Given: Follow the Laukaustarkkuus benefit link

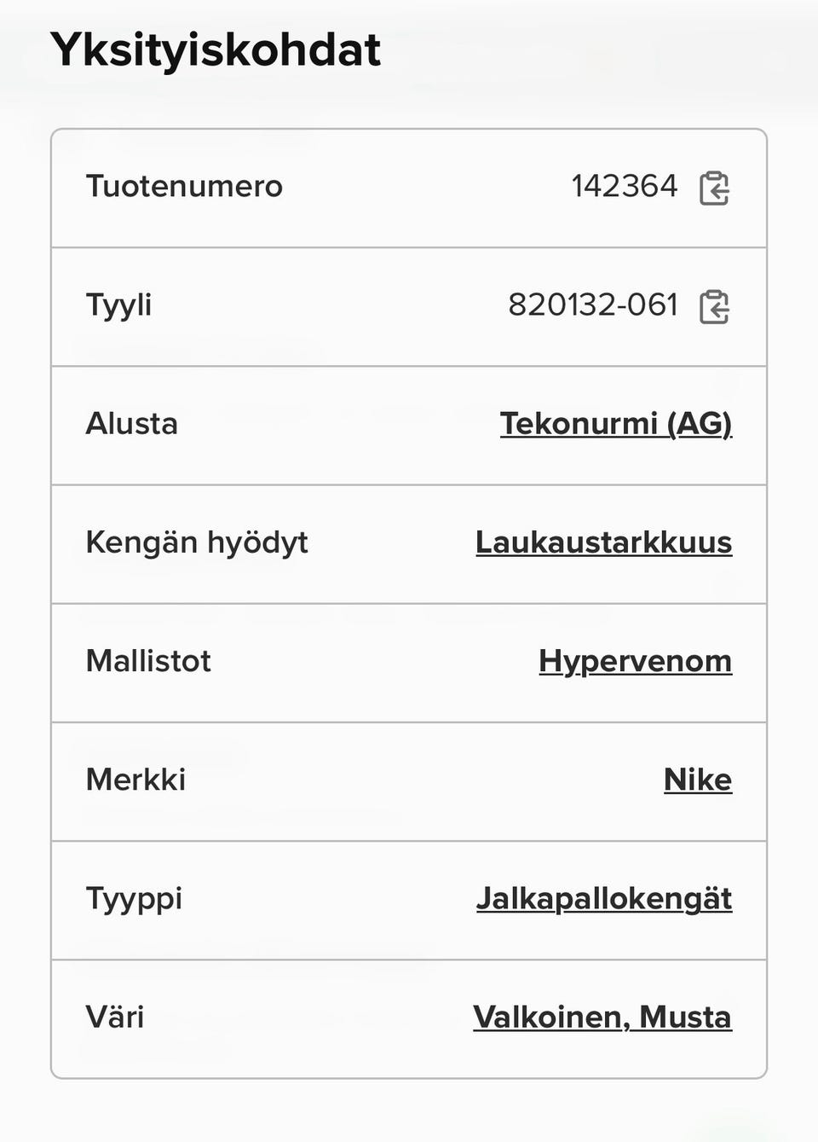Looking at the screenshot, I should (x=603, y=542).
